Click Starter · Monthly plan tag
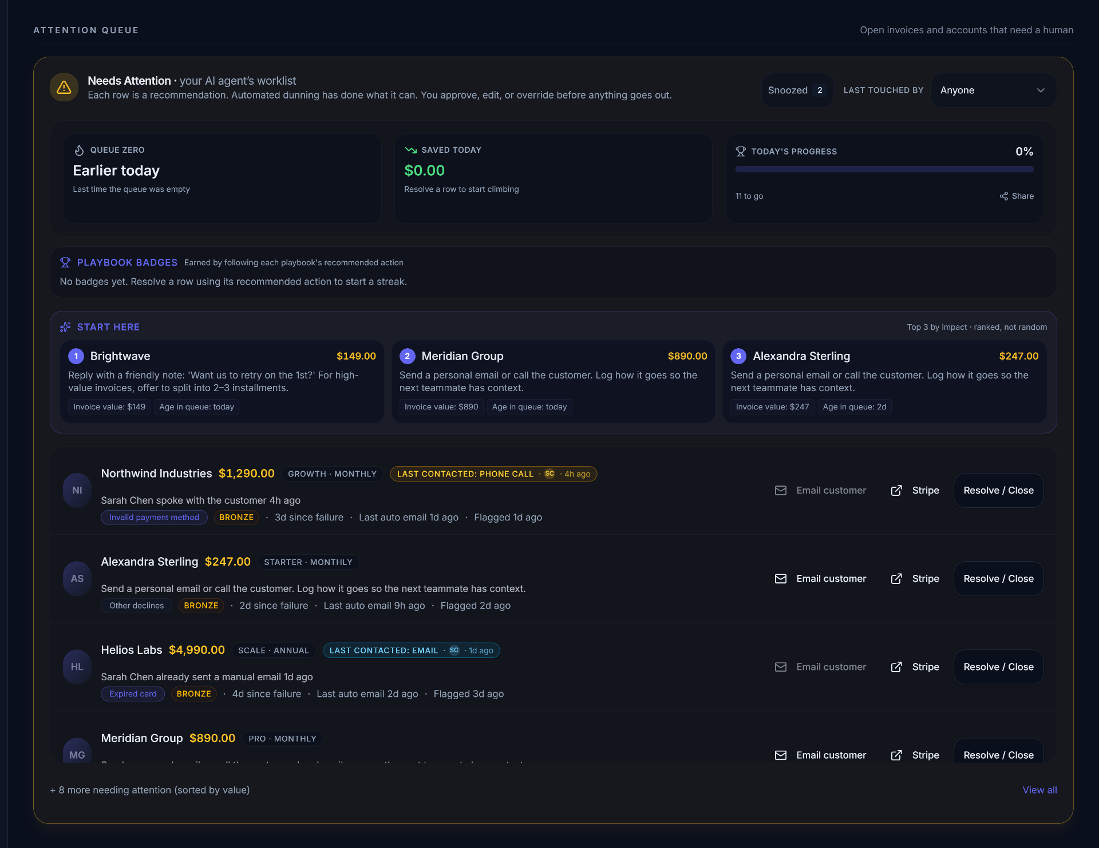Image resolution: width=1099 pixels, height=848 pixels. (308, 562)
